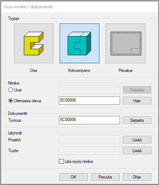
Task: Click Sarjasta next to Tunnus field
Action: [137, 120]
